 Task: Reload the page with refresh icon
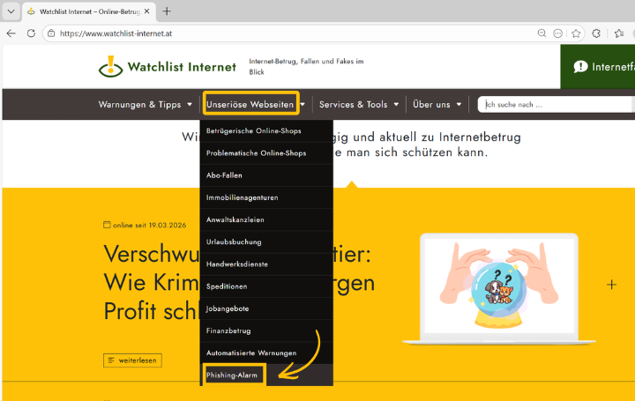click(x=31, y=33)
